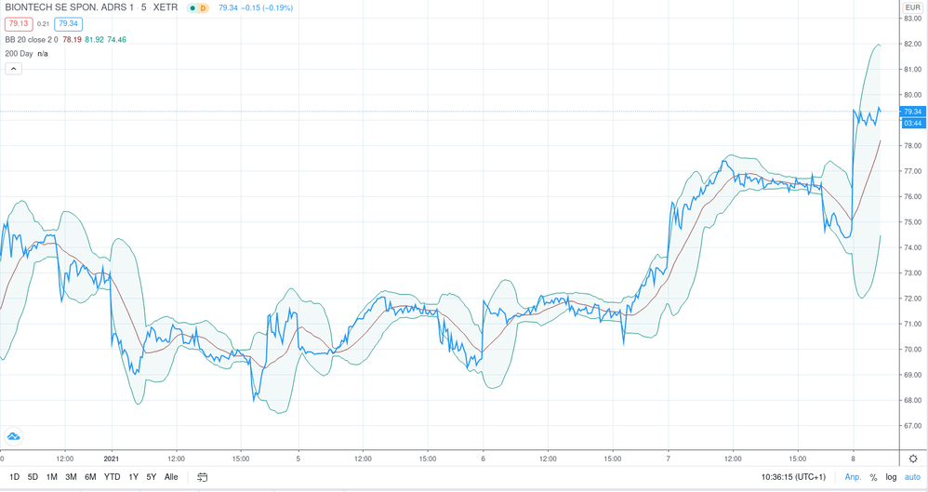Collapse the indicator legend with chevron
This screenshot has height=492, width=928.
click(x=14, y=70)
